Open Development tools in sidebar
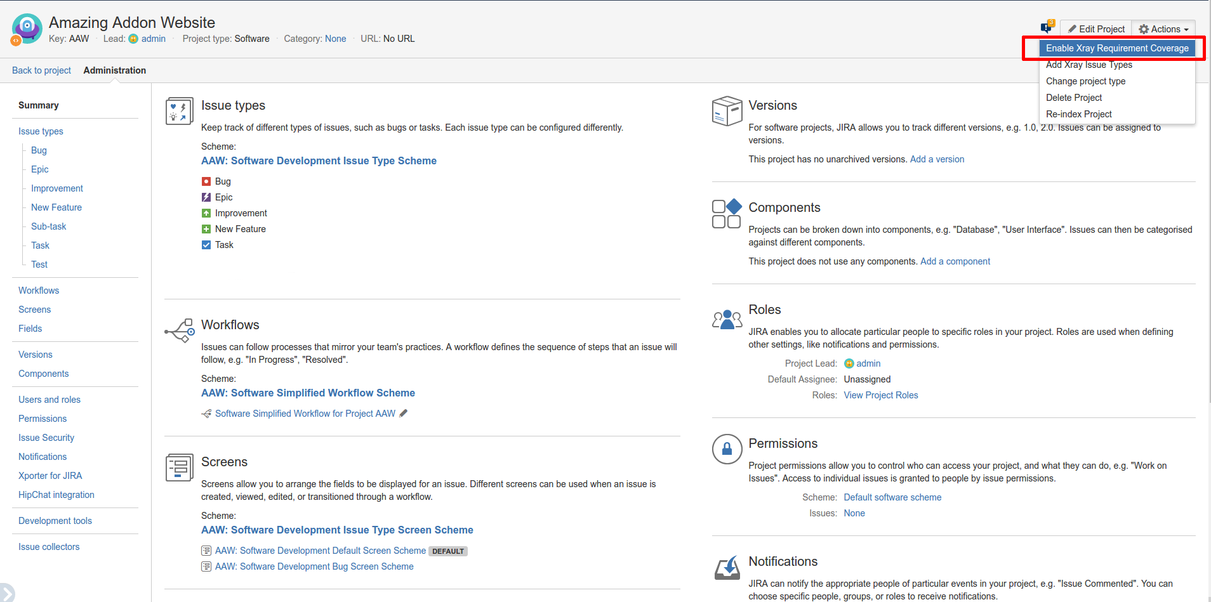This screenshot has width=1211, height=602. pos(55,521)
